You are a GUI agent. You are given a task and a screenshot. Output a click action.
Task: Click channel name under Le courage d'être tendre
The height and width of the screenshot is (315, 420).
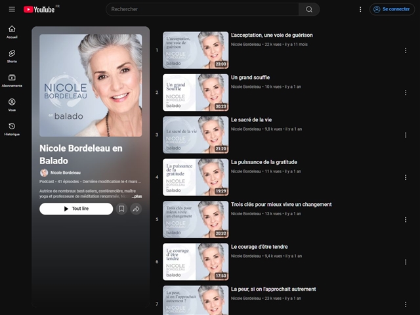click(x=245, y=256)
